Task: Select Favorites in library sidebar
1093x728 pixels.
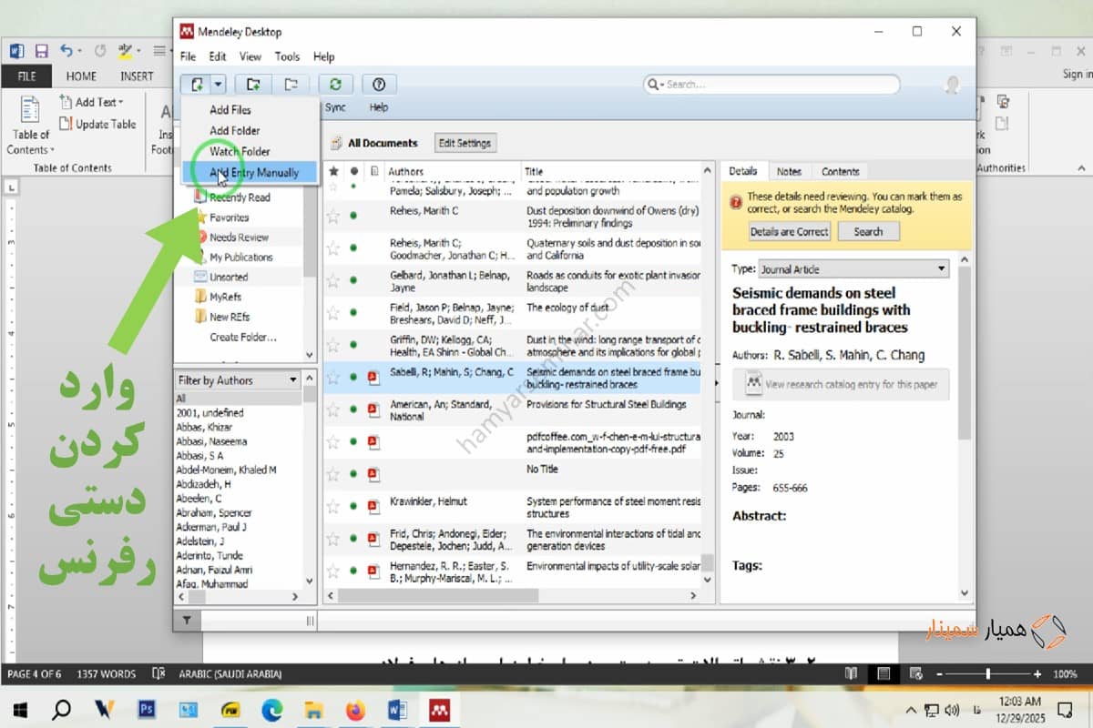Action: coord(229,217)
